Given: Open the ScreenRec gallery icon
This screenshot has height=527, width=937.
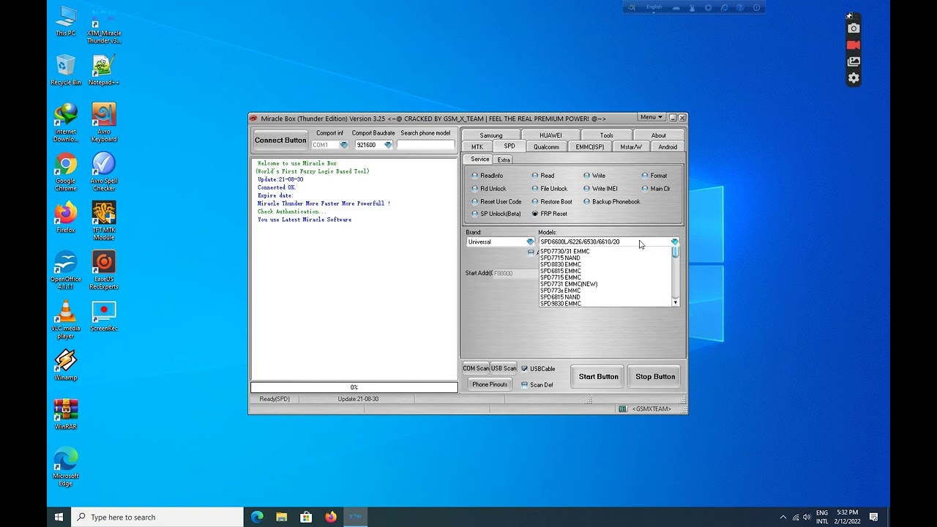Looking at the screenshot, I should 854,61.
